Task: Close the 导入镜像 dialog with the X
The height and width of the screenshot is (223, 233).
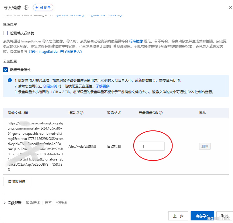Action: coord(230,7)
